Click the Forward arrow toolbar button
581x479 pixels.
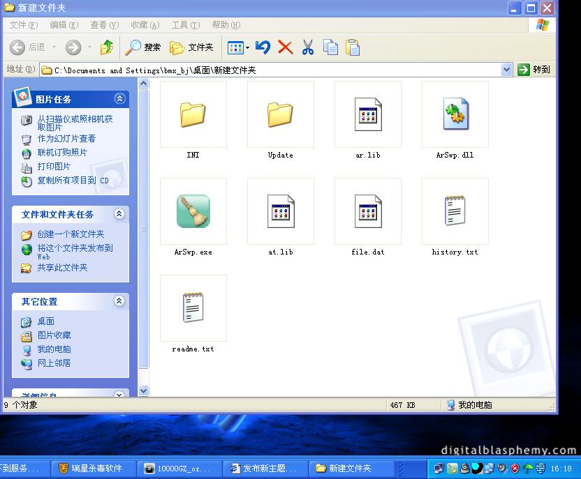[x=73, y=47]
